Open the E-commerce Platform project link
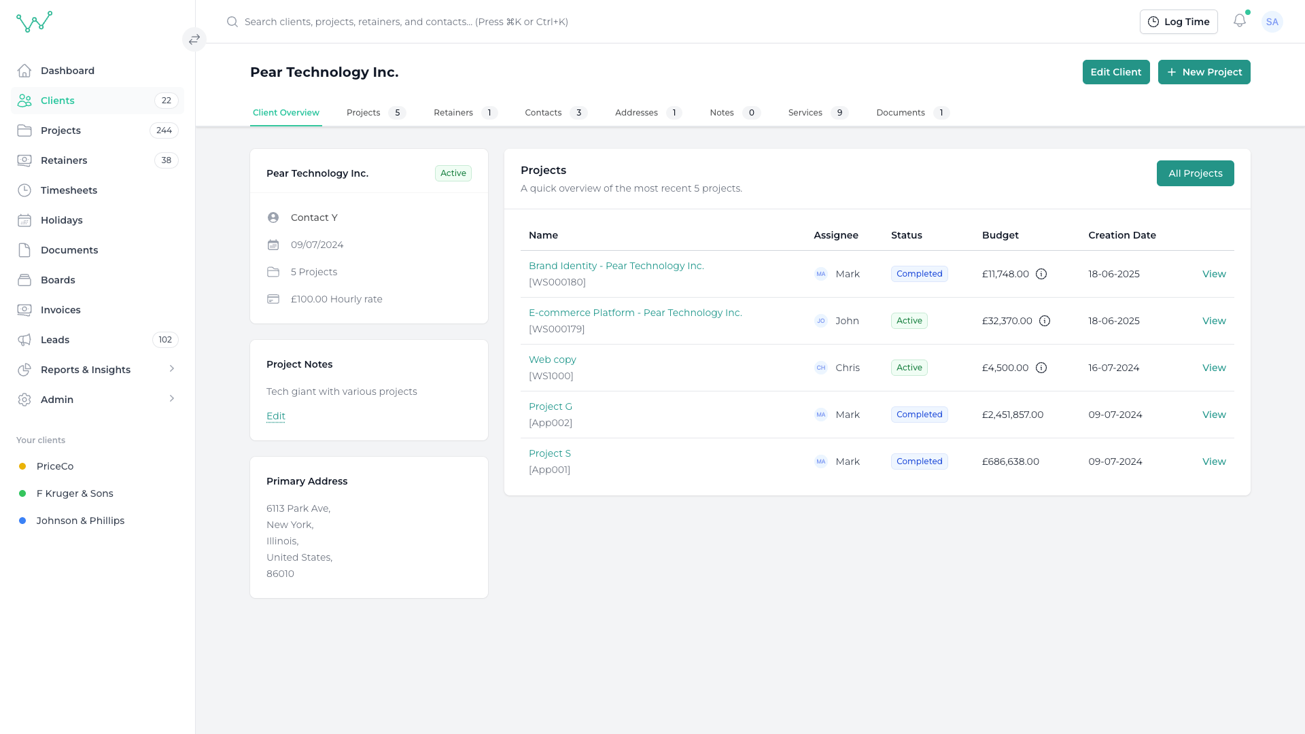 [x=636, y=313]
